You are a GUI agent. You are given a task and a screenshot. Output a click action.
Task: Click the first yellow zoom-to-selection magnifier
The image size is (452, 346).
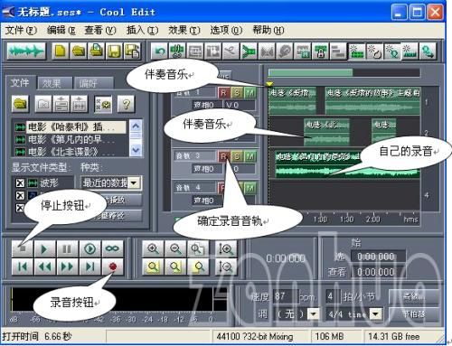153,267
